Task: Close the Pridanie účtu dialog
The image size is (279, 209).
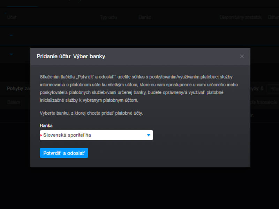Action: point(242,56)
